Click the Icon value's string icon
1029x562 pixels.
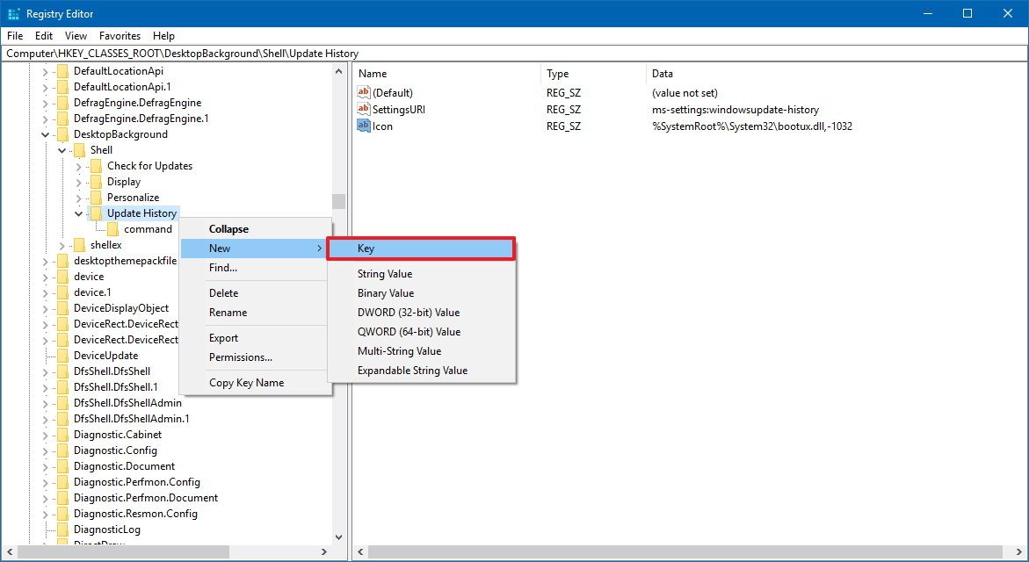click(363, 126)
